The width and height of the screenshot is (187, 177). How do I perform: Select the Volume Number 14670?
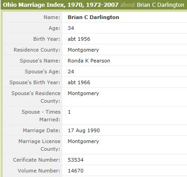coord(76,171)
